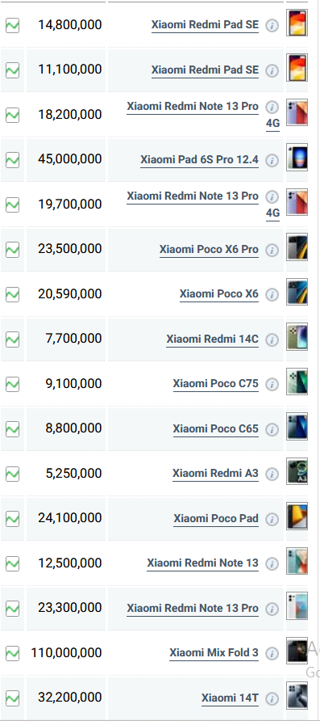This screenshot has width=320, height=721.
Task: Select Xiaomi Poco Pad product thumbnail
Action: click(297, 516)
